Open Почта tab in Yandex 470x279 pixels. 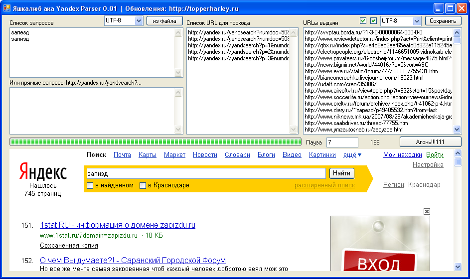coord(122,154)
